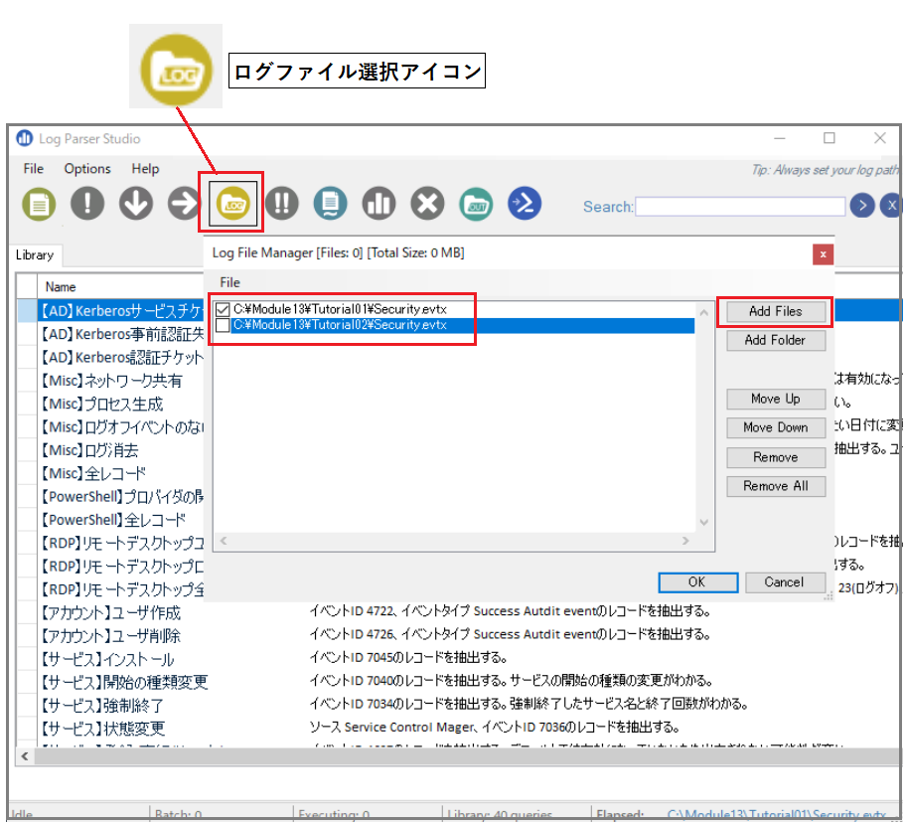Select the 【AD】Kerberos事前認証失敗 query row
Viewport: 906px width, 824px height.
click(x=121, y=334)
